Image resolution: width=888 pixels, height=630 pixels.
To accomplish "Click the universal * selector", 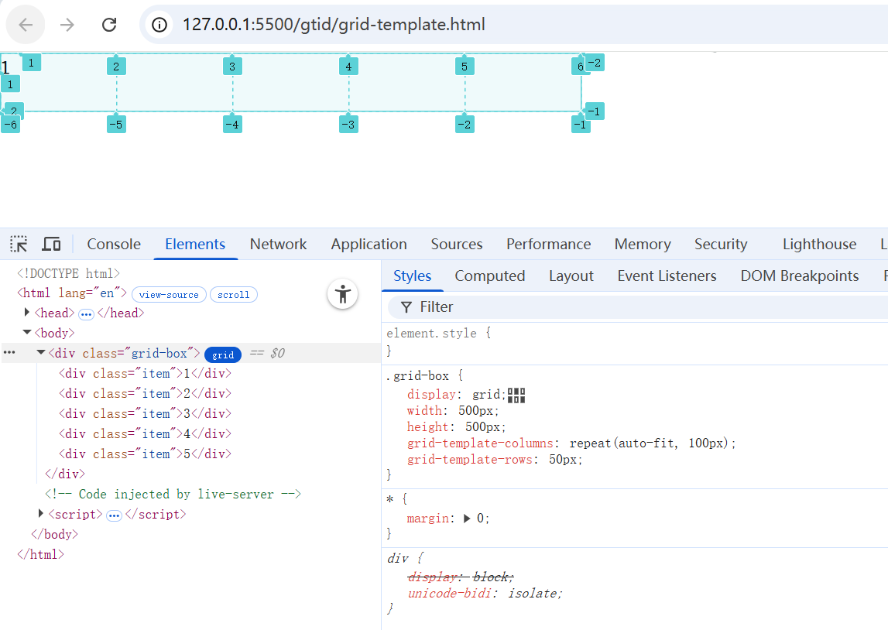I will point(389,499).
